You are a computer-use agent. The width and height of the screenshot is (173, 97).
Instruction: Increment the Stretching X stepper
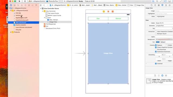click(164, 54)
